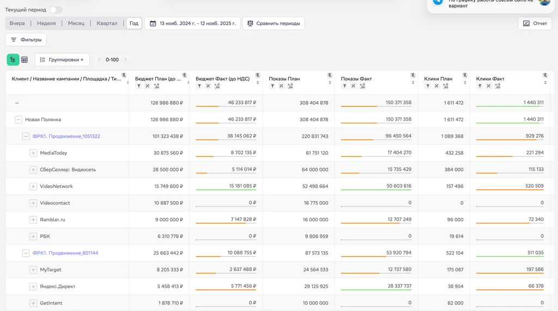Viewport: 558px width, 311px height.
Task: Sort by Клики Факт column arrows
Action: [x=545, y=83]
